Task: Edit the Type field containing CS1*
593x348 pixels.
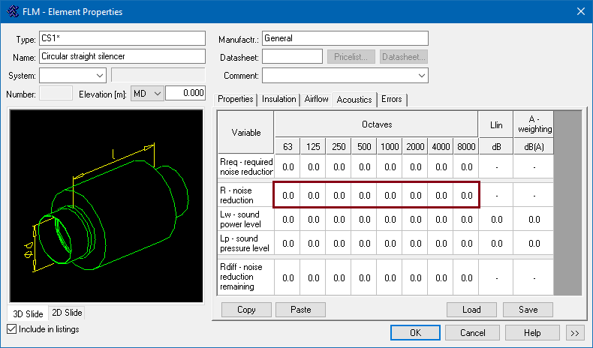Action: (x=122, y=38)
